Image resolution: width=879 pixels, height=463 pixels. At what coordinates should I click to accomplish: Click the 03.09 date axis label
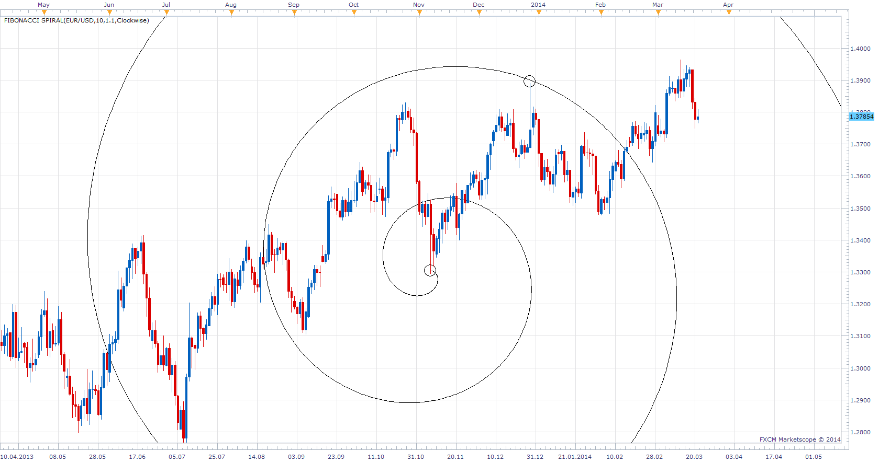click(296, 457)
